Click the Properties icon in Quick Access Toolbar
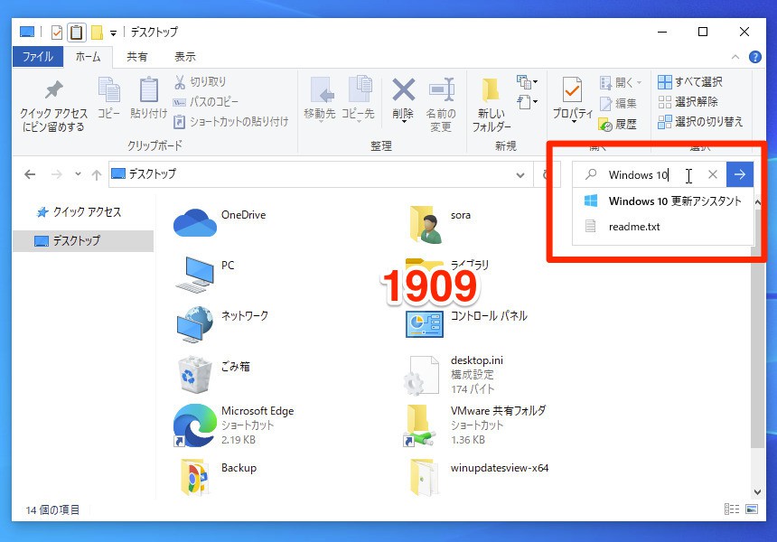777x542 pixels. click(57, 33)
